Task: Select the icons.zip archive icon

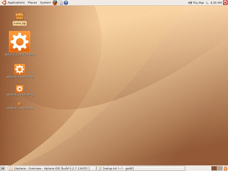Action: 19,16
